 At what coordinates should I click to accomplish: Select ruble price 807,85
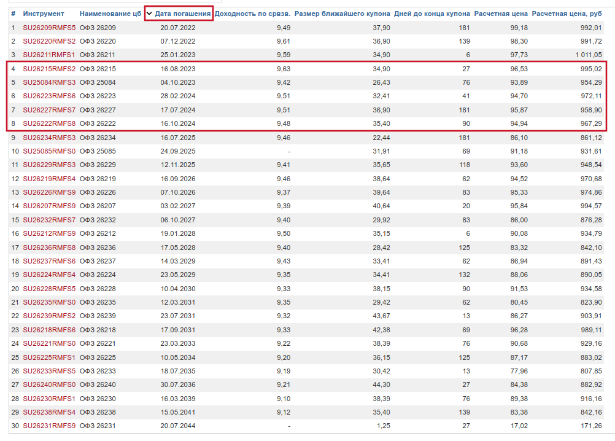pos(591,371)
